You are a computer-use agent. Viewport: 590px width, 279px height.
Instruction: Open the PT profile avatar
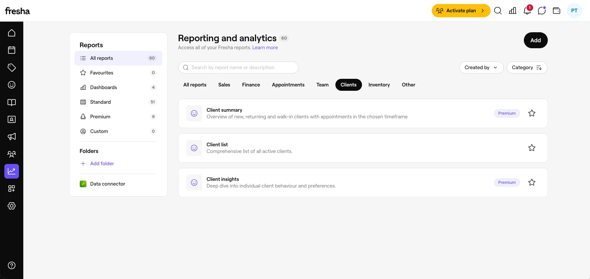point(574,11)
